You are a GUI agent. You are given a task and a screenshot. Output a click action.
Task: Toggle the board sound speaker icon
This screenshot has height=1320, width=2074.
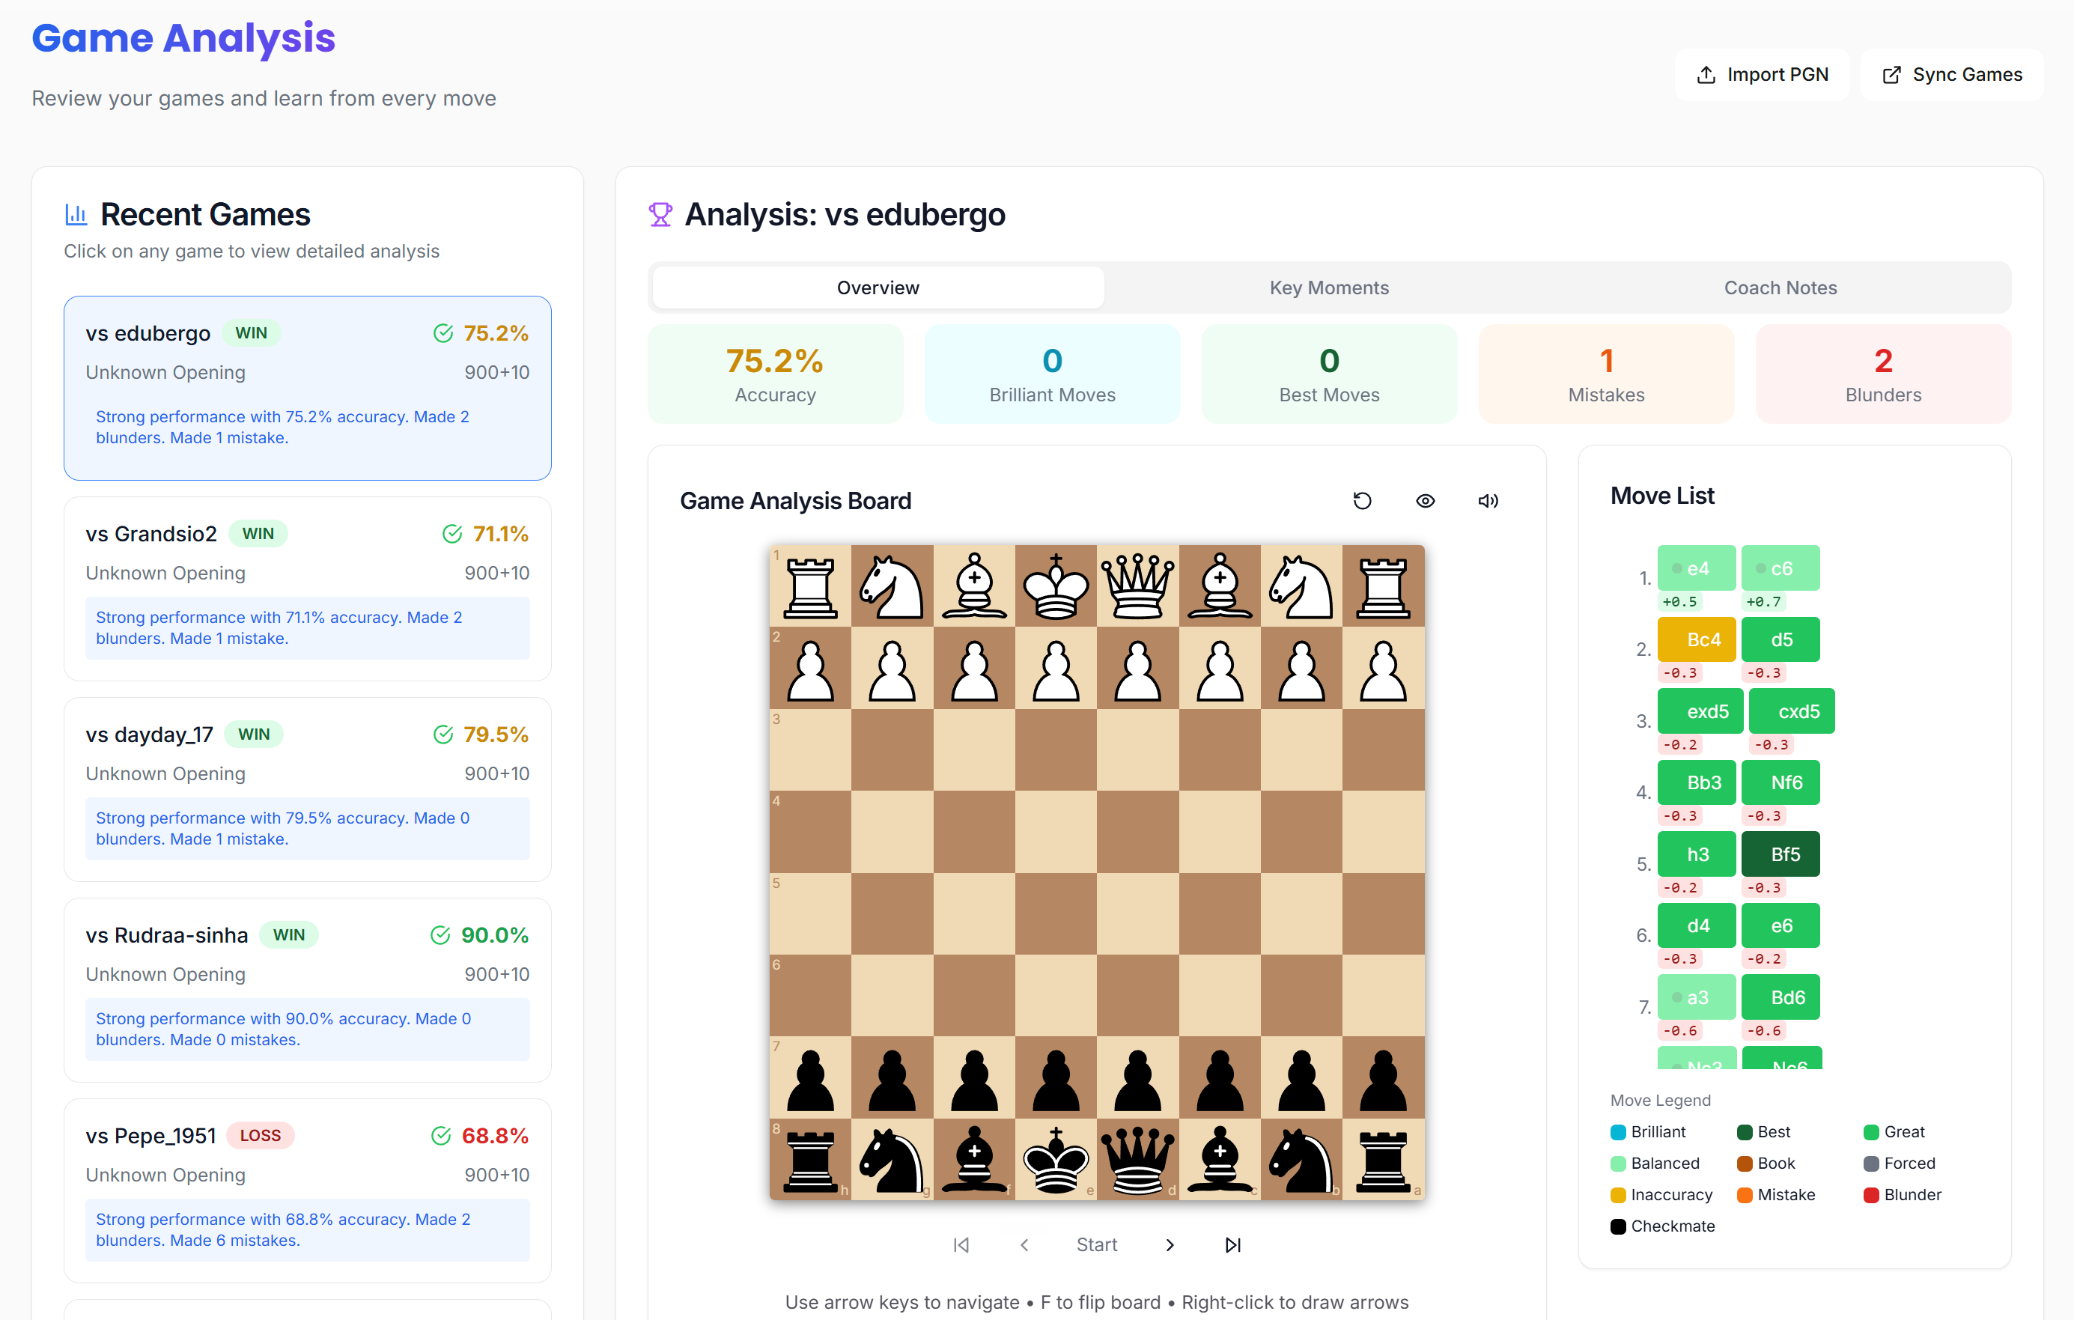1488,500
